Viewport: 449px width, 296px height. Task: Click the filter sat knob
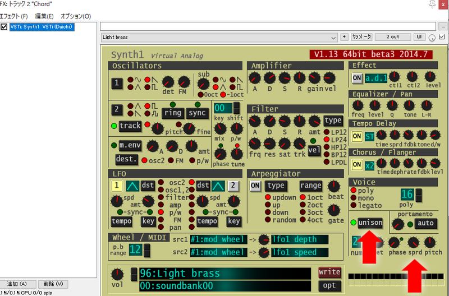click(x=285, y=144)
